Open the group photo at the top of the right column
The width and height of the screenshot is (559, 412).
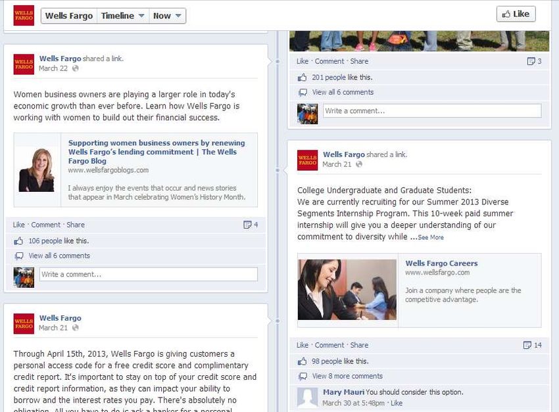click(420, 41)
